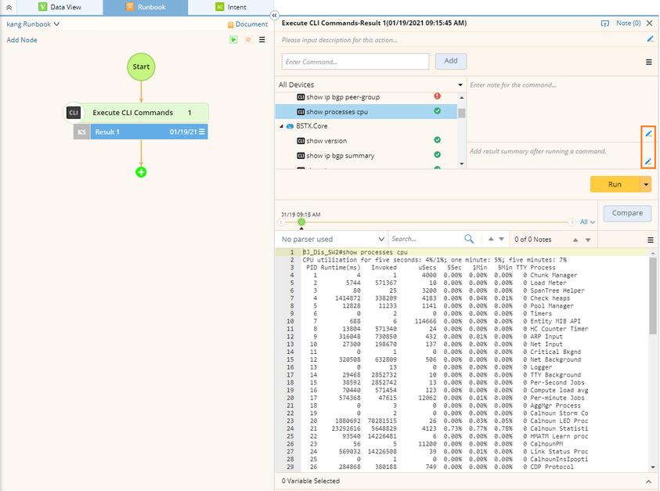Click the Add command button

click(x=451, y=61)
